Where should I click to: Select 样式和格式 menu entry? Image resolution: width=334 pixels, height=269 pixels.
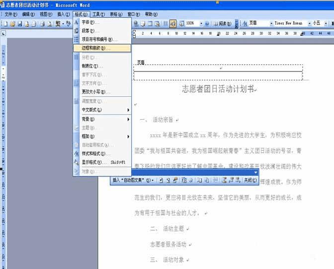pos(102,153)
